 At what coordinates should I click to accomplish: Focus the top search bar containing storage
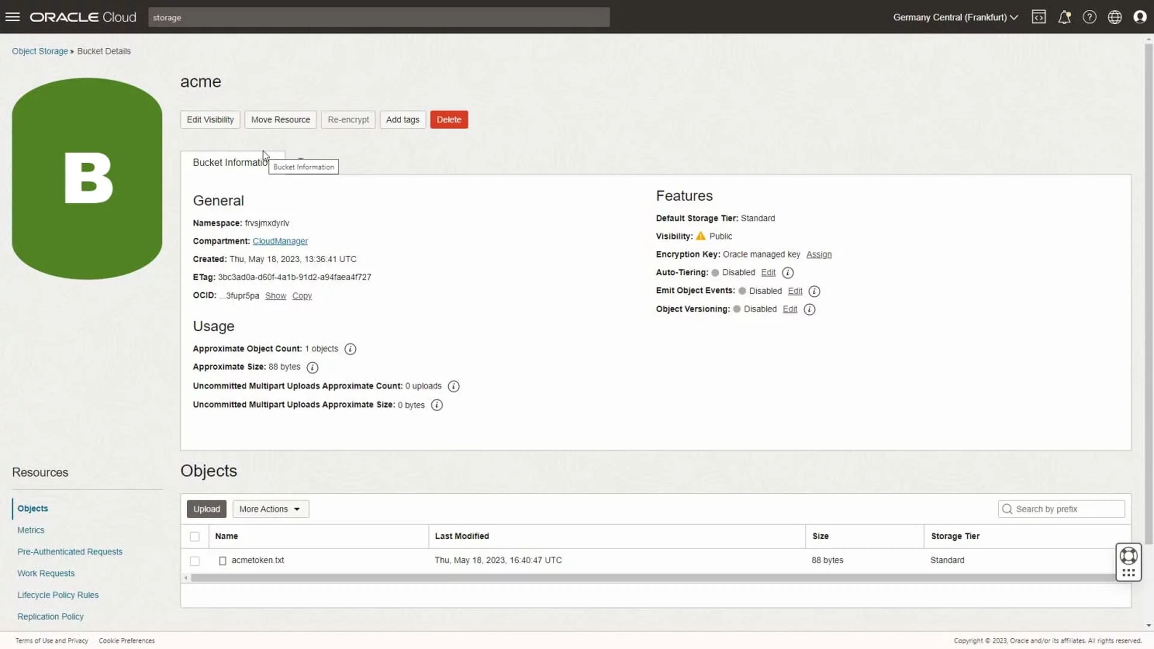click(379, 17)
